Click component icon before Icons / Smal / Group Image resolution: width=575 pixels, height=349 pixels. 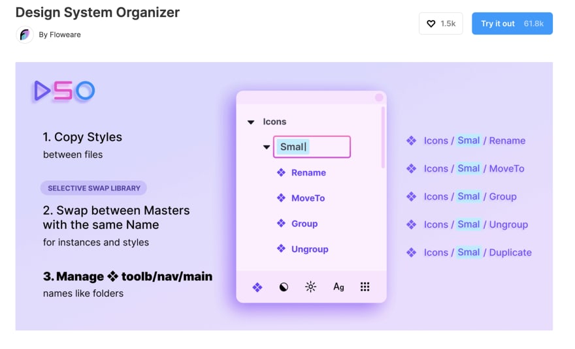(412, 196)
